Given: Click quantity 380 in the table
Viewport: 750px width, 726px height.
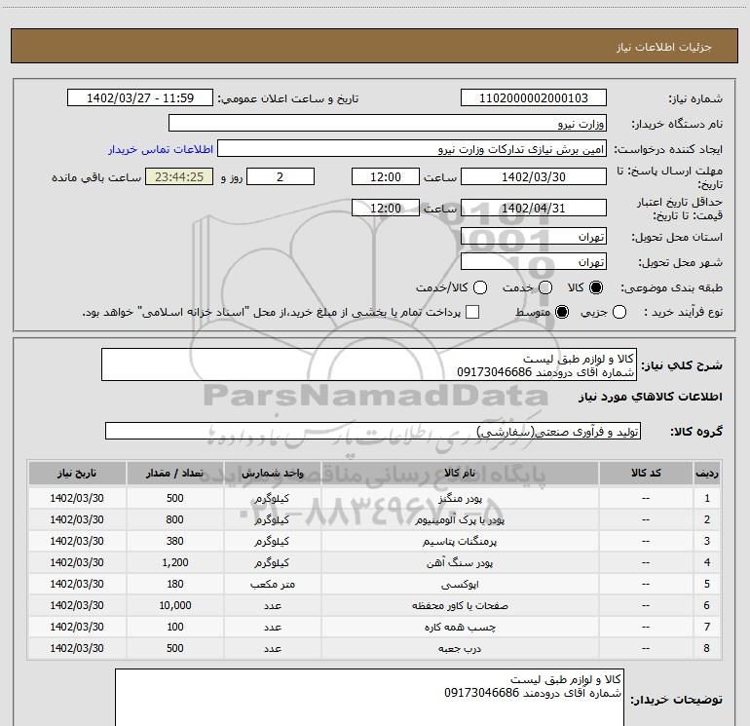Looking at the screenshot, I should (175, 541).
